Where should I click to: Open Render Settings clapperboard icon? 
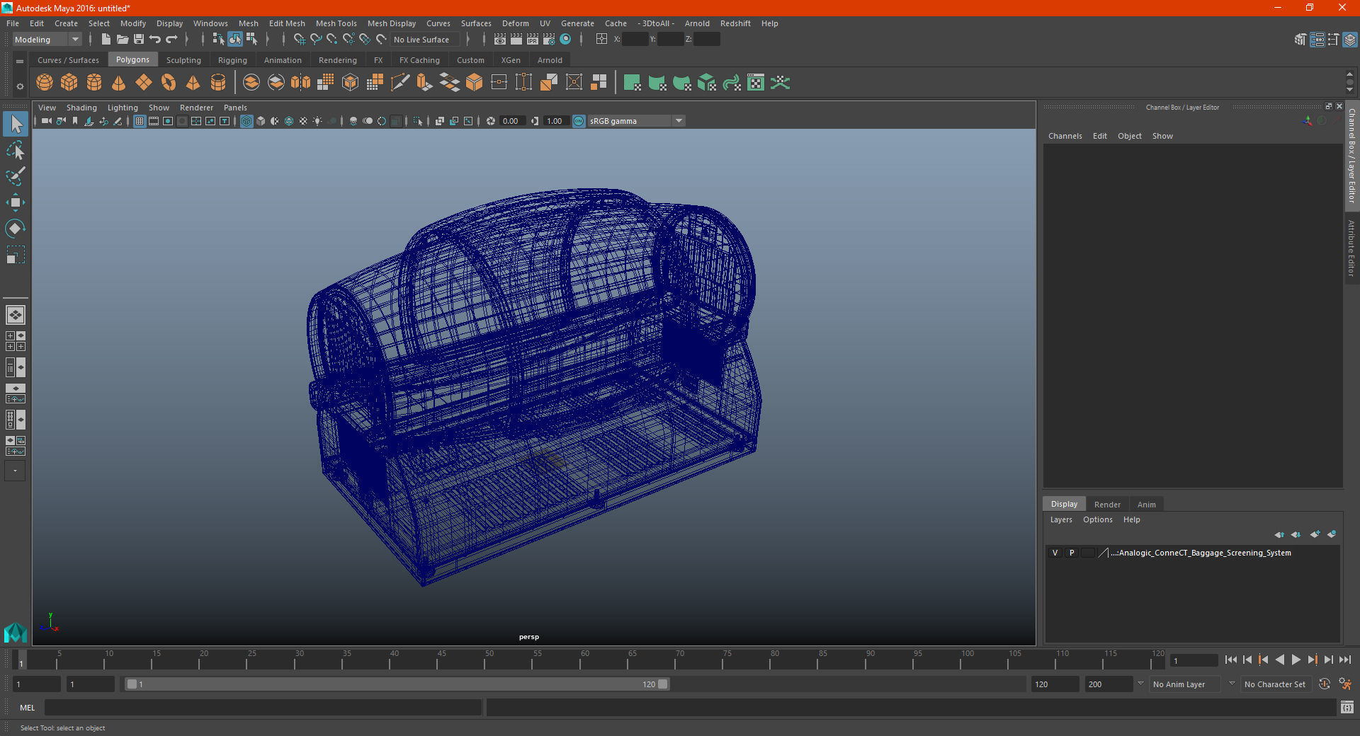pyautogui.click(x=549, y=40)
